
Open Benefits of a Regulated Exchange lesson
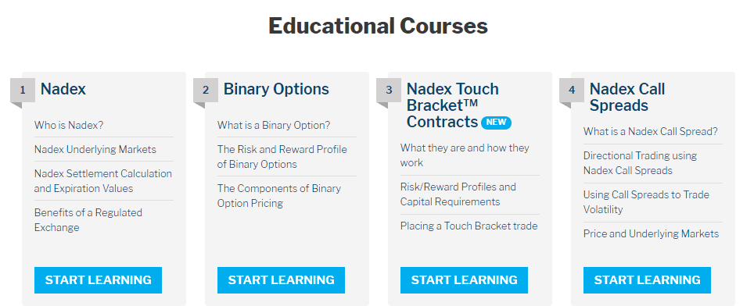pyautogui.click(x=88, y=219)
